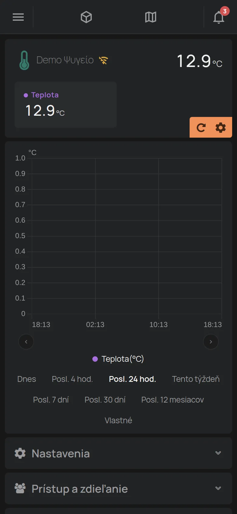This screenshot has height=514, width=237.
Task: Select the Teplota sensor card
Action: click(66, 105)
